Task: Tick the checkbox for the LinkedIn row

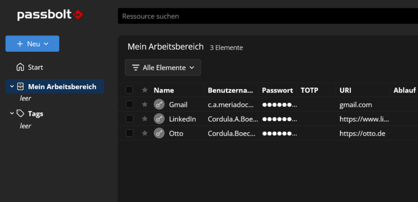Action: click(x=129, y=119)
